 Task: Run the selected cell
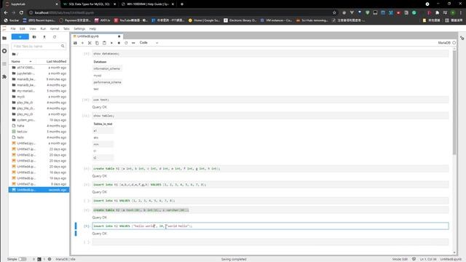pyautogui.click(x=111, y=43)
